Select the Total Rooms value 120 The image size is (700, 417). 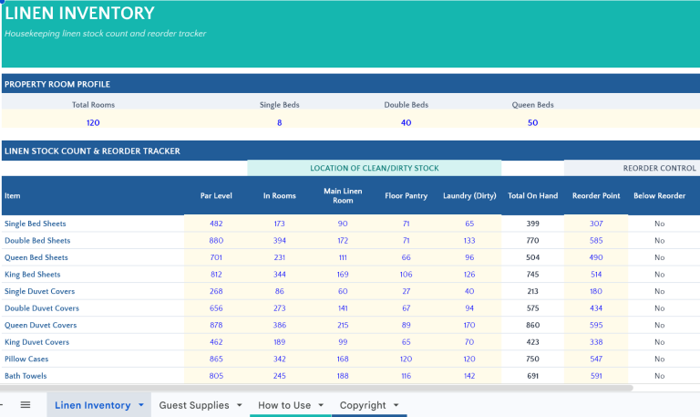[93, 122]
